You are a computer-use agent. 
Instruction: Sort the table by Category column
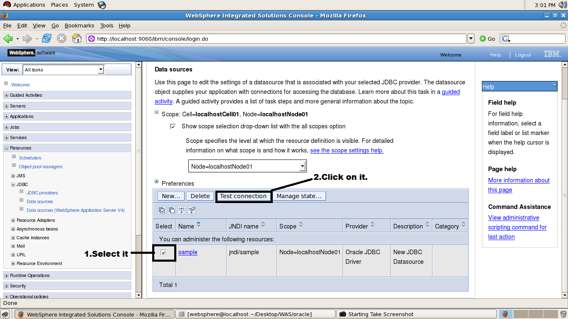[463, 224]
